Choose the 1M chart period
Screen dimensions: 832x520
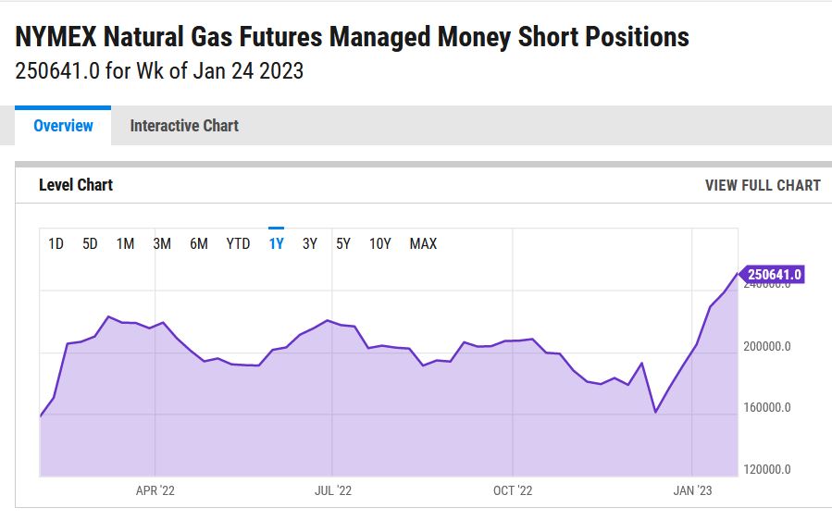(125, 244)
